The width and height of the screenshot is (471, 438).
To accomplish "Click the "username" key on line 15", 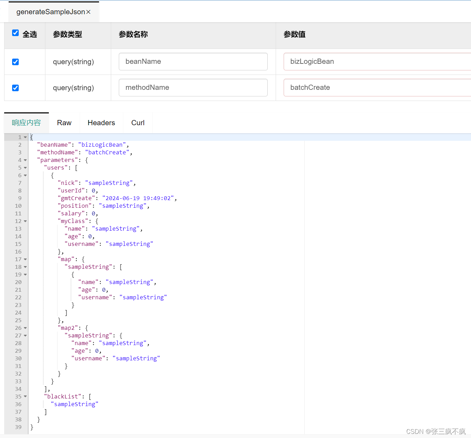I will [81, 244].
